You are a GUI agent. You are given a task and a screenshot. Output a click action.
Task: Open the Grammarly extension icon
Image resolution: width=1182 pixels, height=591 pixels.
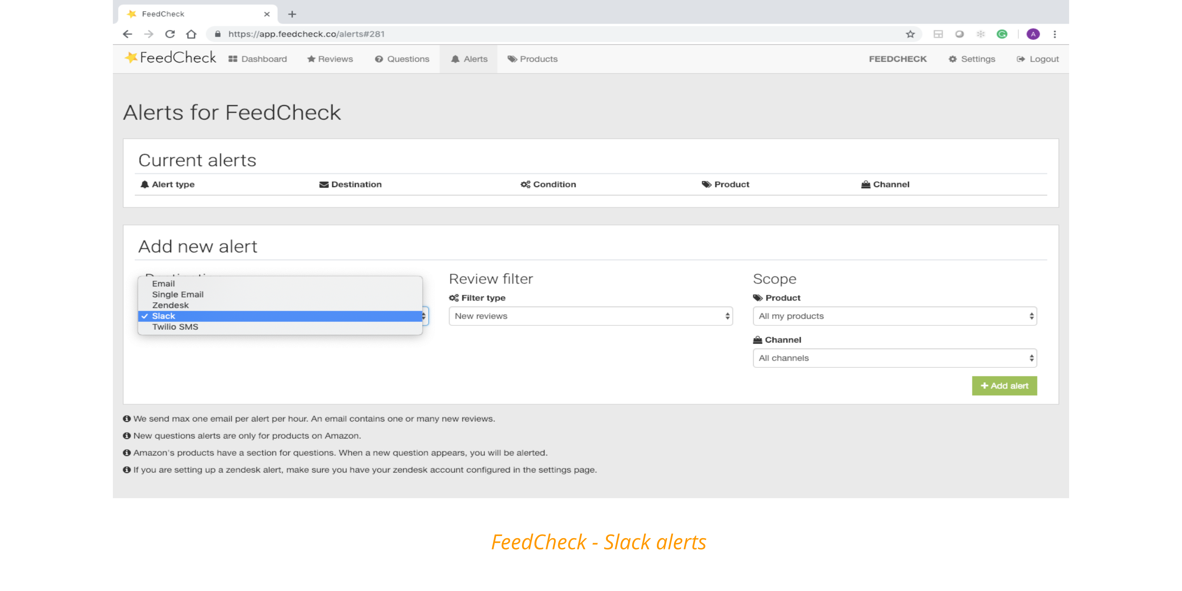[x=1002, y=34]
